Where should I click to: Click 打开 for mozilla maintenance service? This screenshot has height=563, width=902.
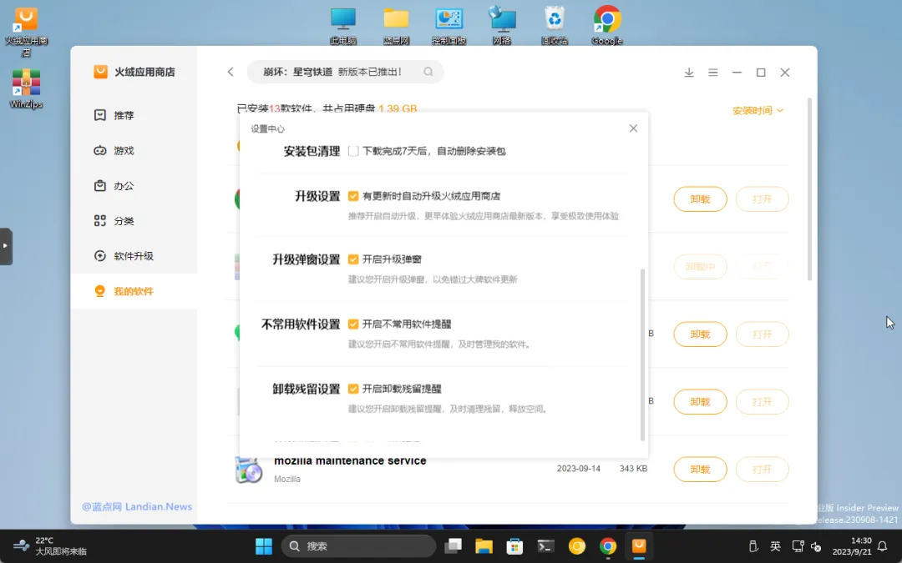coord(763,470)
